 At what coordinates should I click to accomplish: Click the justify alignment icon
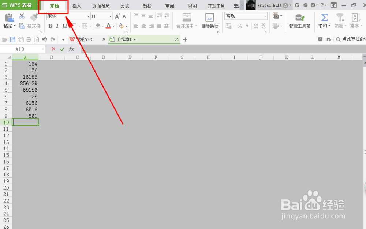(x=159, y=26)
